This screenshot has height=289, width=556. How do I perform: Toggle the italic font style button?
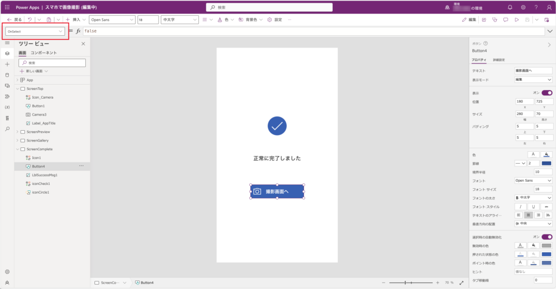point(520,207)
